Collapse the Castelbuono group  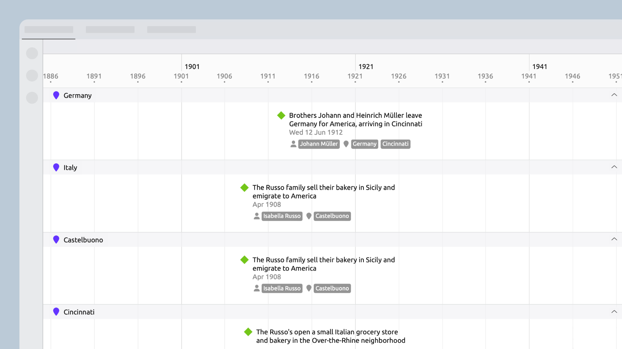[x=614, y=239]
